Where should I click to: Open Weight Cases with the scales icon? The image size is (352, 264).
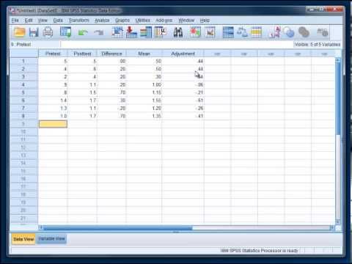point(242,32)
